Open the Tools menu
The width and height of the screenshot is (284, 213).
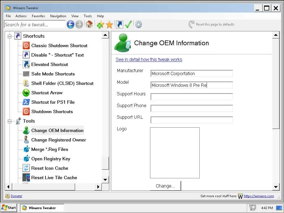coord(88,16)
